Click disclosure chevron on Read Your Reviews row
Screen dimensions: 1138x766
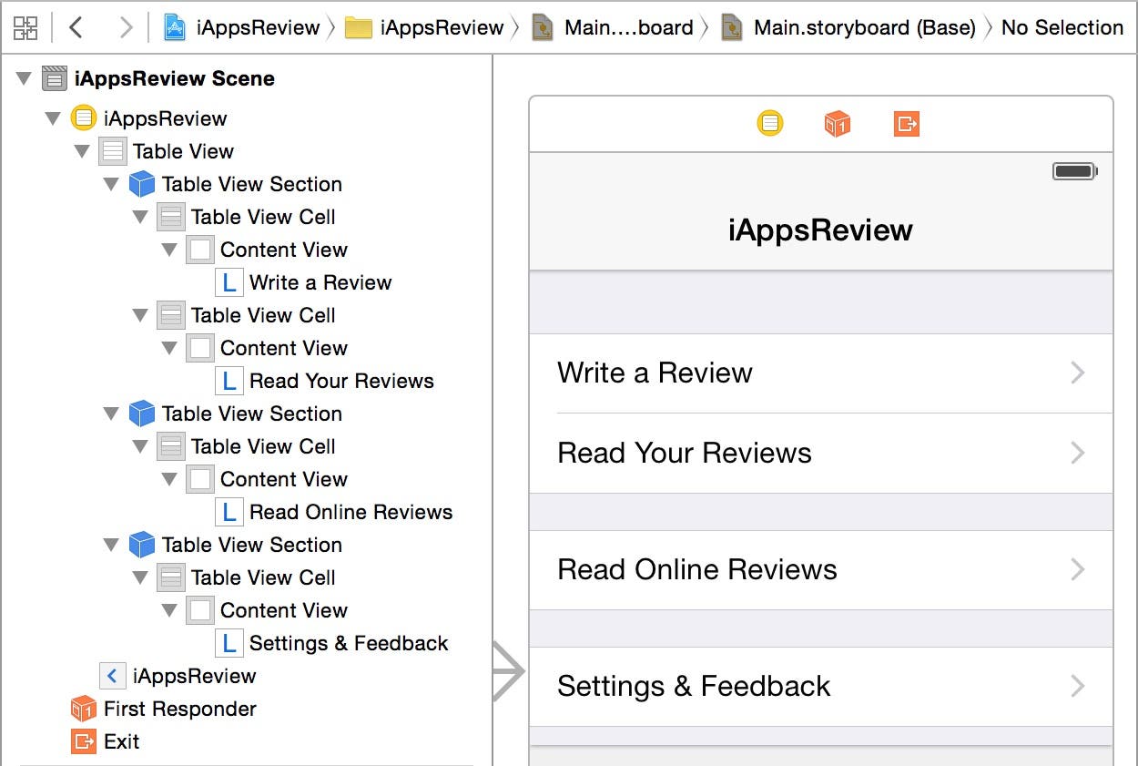tap(1078, 453)
